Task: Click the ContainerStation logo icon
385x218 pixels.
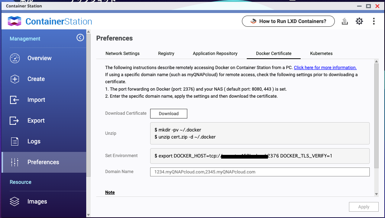Action: coord(14,21)
